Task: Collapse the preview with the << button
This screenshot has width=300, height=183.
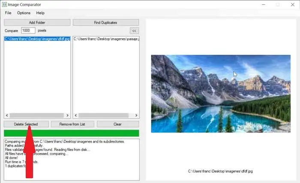Action: coord(134,30)
